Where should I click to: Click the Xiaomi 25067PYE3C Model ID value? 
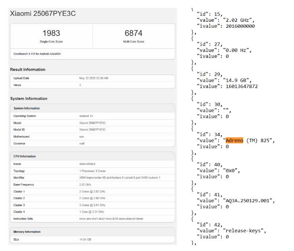pos(92,130)
